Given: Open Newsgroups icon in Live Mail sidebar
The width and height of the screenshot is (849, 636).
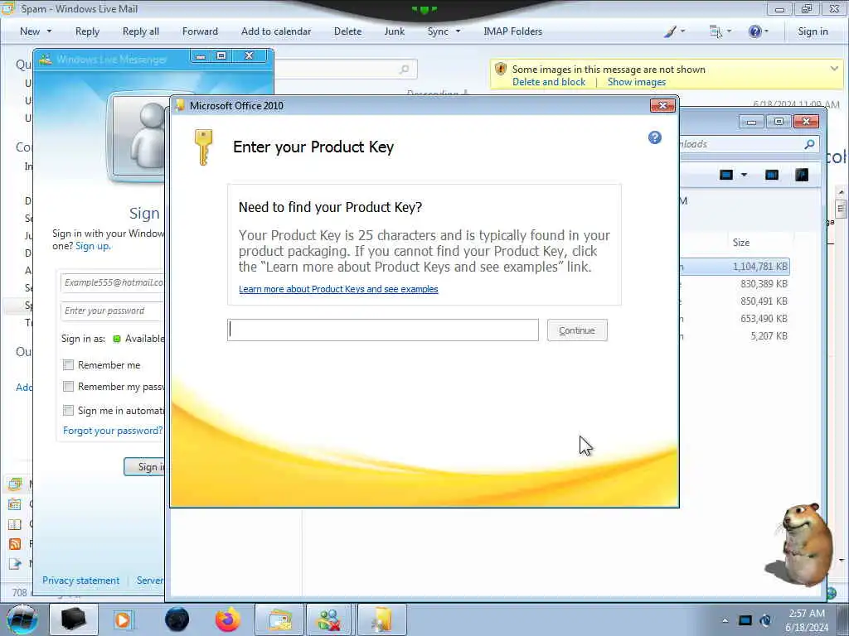Looking at the screenshot, I should (x=15, y=563).
